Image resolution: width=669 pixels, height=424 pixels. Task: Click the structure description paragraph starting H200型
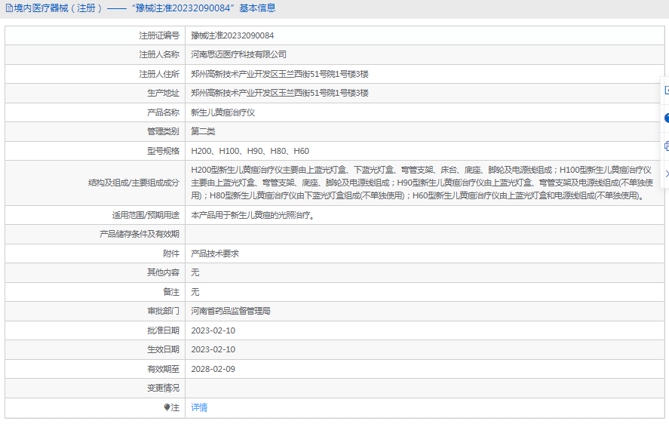(422, 183)
